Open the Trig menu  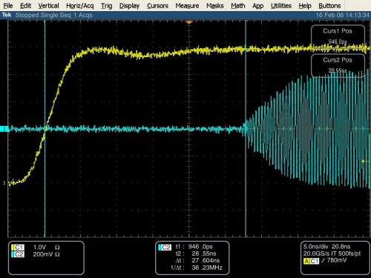click(x=106, y=6)
